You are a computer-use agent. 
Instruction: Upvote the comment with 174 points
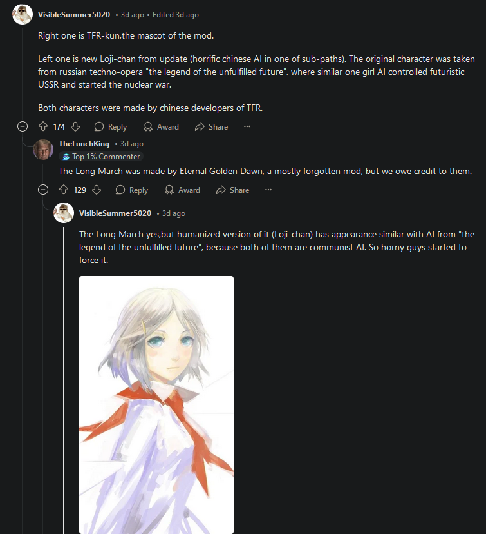pos(43,126)
